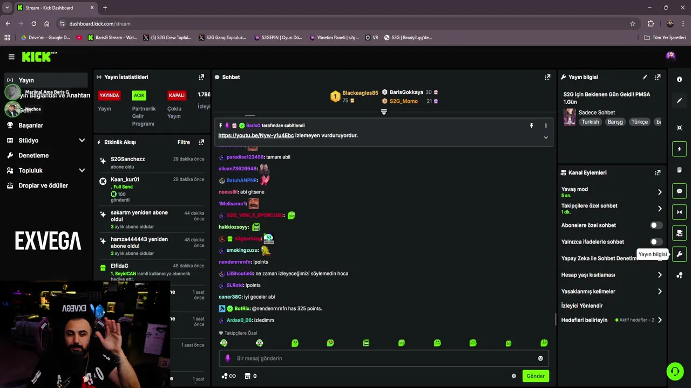Open the profile avatar in dashboard header
The height and width of the screenshot is (388, 691).
click(670, 56)
